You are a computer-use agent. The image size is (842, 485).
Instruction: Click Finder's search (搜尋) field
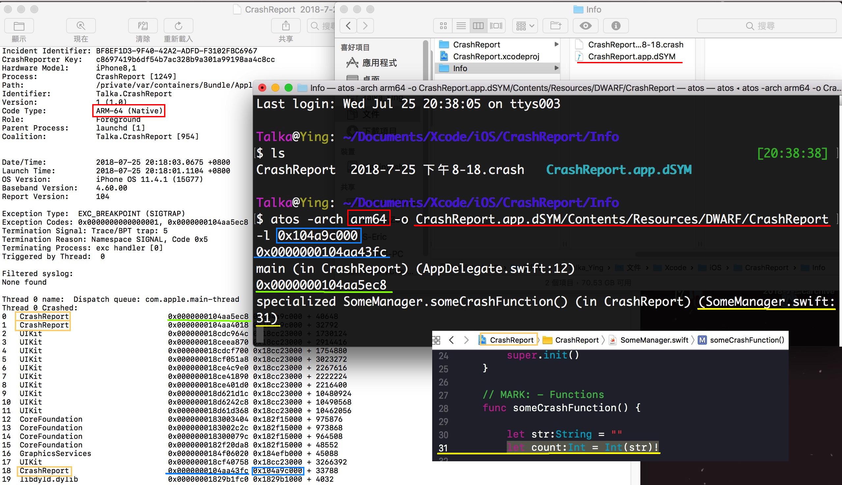[x=766, y=26]
